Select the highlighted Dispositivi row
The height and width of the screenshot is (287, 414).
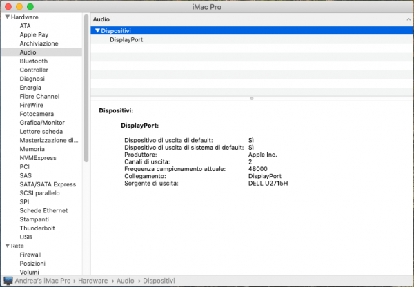252,30
